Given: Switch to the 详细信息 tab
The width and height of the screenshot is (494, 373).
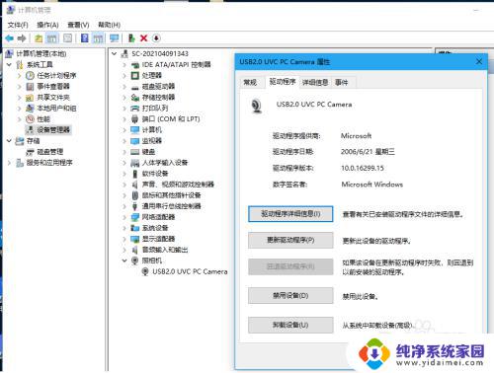Looking at the screenshot, I should [x=315, y=82].
